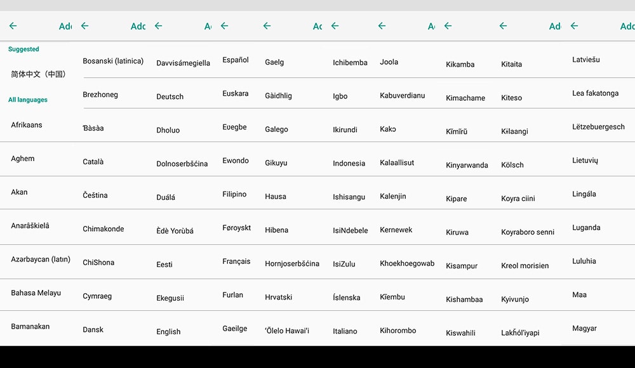Pick Magyar language entry
635x368 pixels.
(584, 328)
